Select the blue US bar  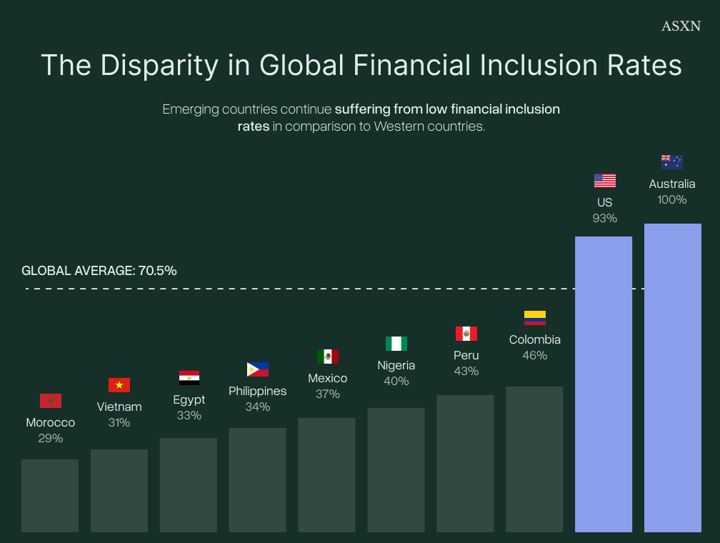pyautogui.click(x=604, y=384)
